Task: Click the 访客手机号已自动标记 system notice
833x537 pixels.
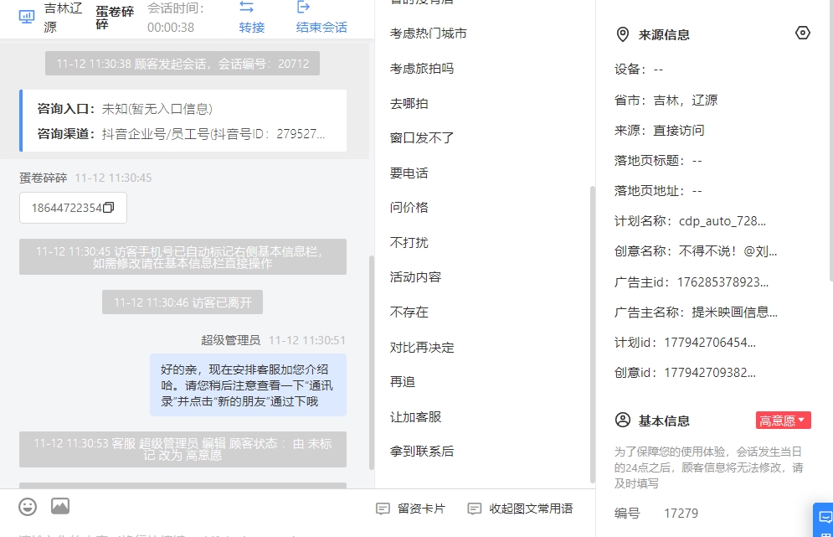Action: pyautogui.click(x=183, y=257)
